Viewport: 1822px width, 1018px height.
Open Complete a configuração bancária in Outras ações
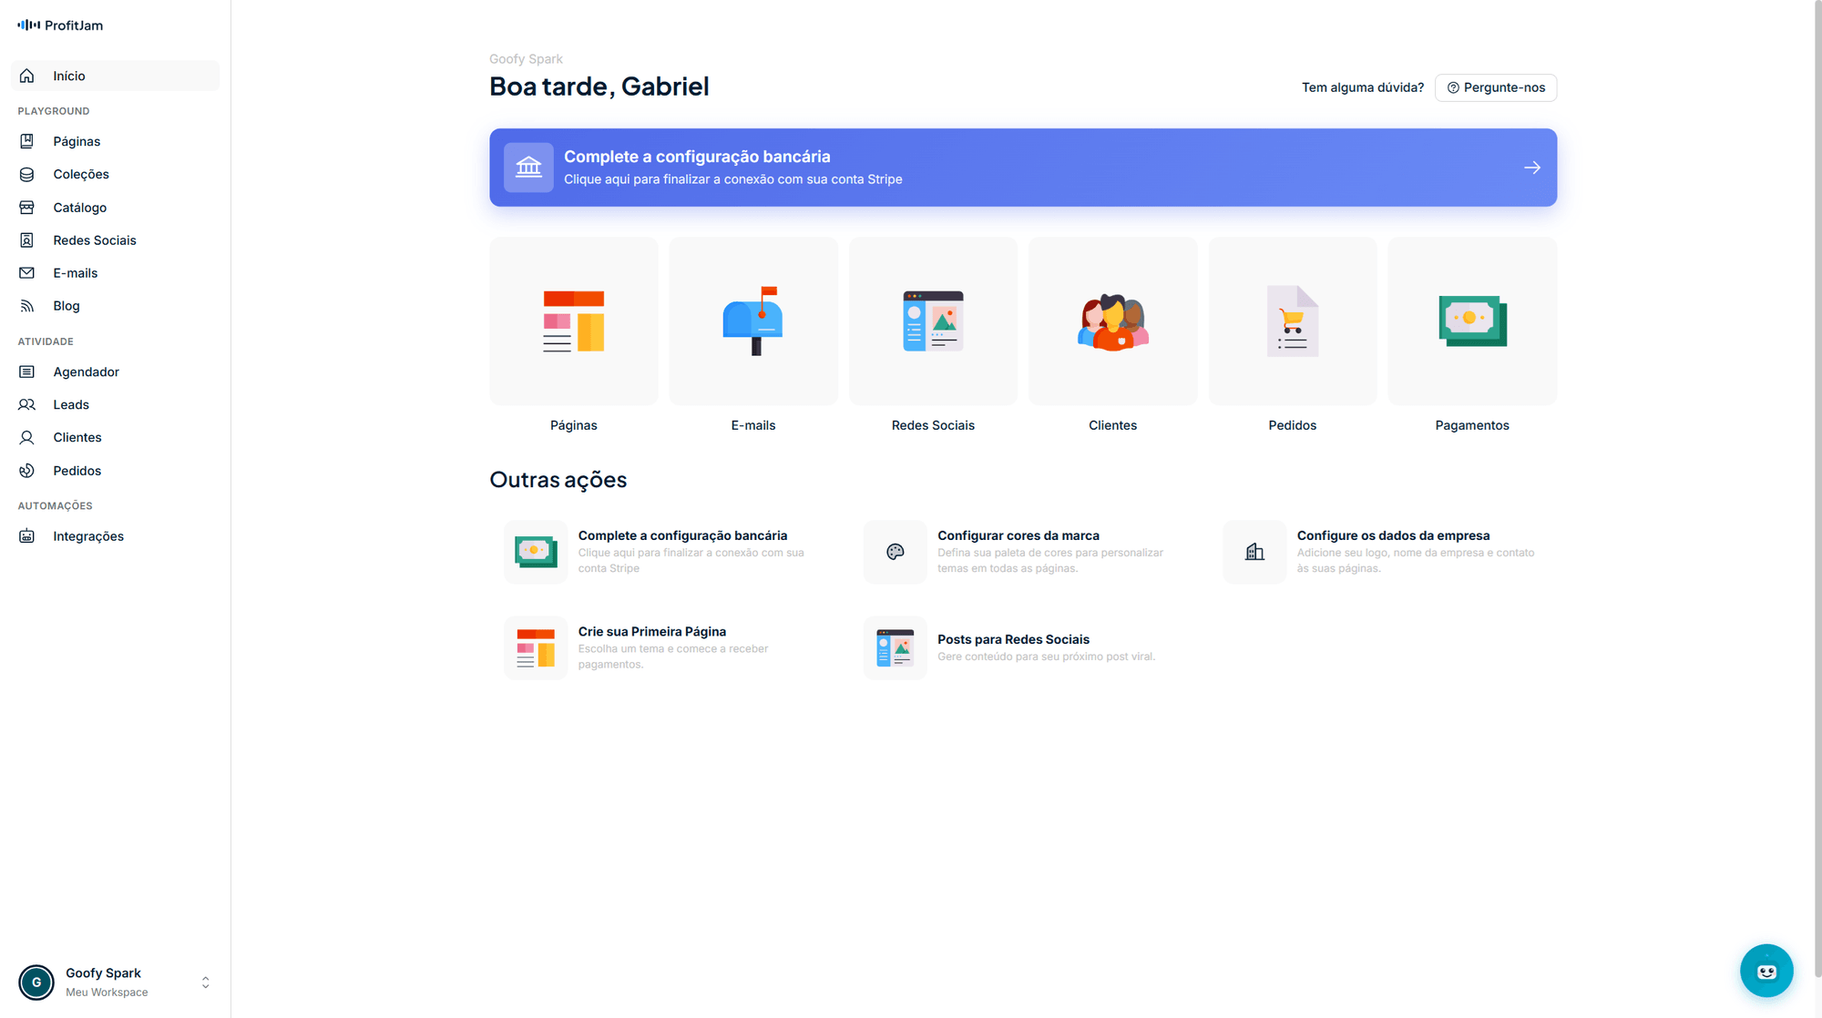[662, 552]
